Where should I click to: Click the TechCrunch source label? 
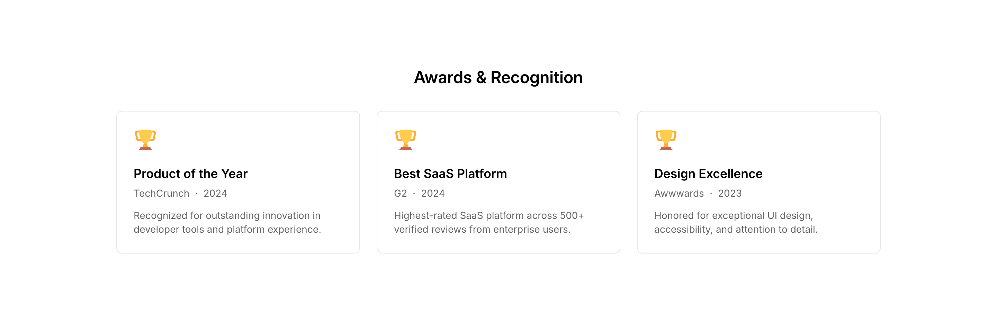161,193
